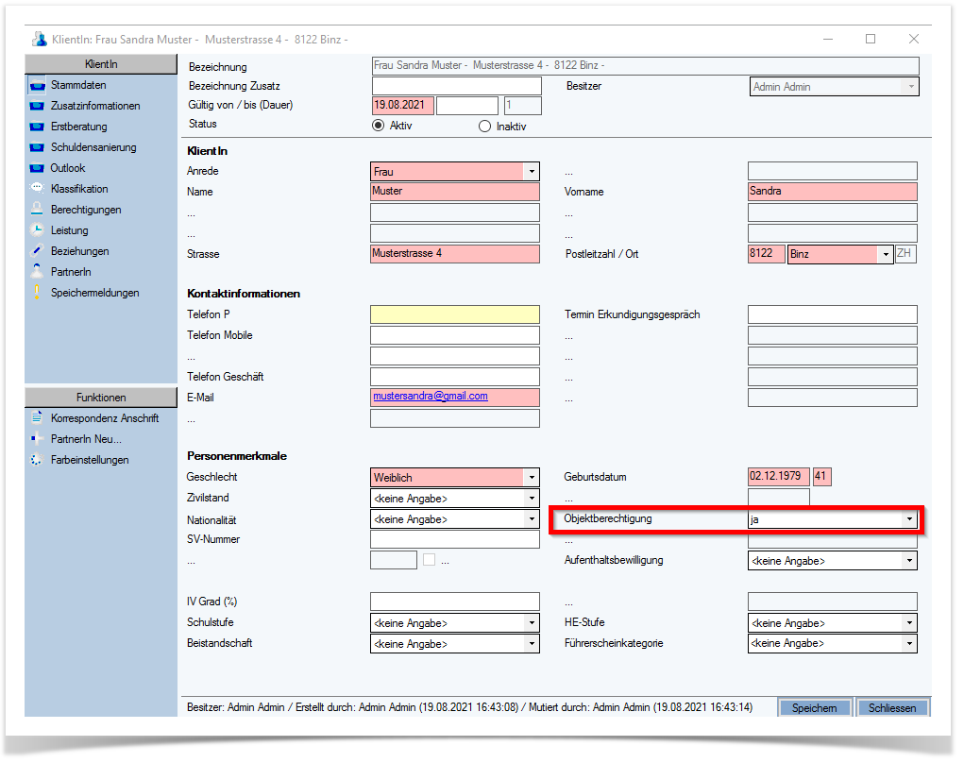Open Klassifikation section
The height and width of the screenshot is (763, 964).
tap(79, 189)
